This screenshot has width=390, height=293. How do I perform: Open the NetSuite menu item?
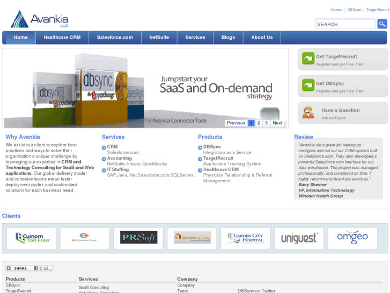tap(159, 38)
